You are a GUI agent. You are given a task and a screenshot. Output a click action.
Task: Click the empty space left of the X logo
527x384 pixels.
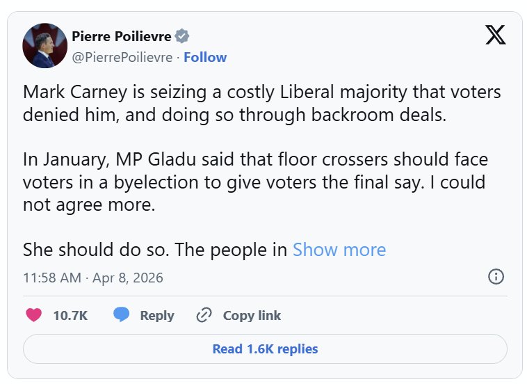pyautogui.click(x=348, y=42)
